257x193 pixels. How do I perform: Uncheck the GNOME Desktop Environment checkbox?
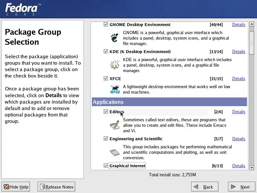(106, 24)
